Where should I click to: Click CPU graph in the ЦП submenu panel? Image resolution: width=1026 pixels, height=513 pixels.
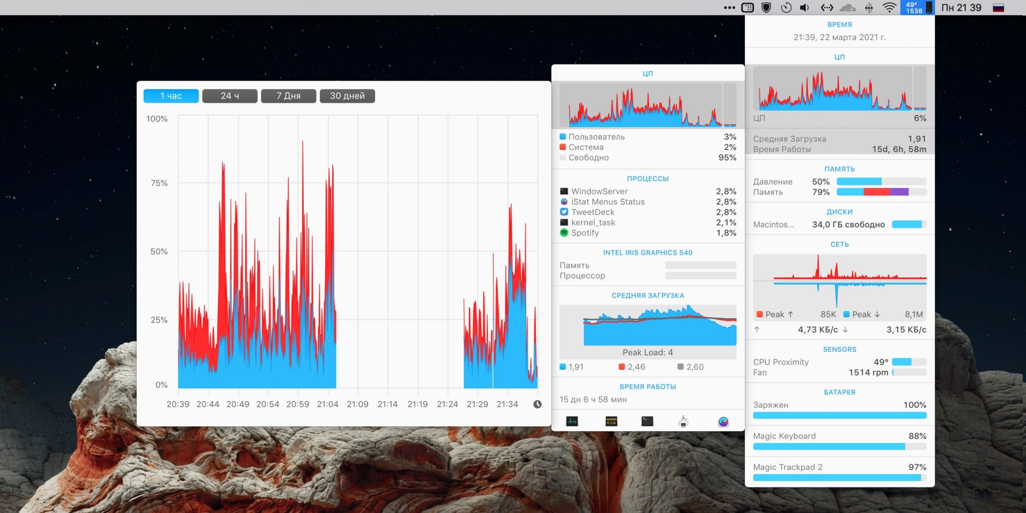tap(648, 105)
